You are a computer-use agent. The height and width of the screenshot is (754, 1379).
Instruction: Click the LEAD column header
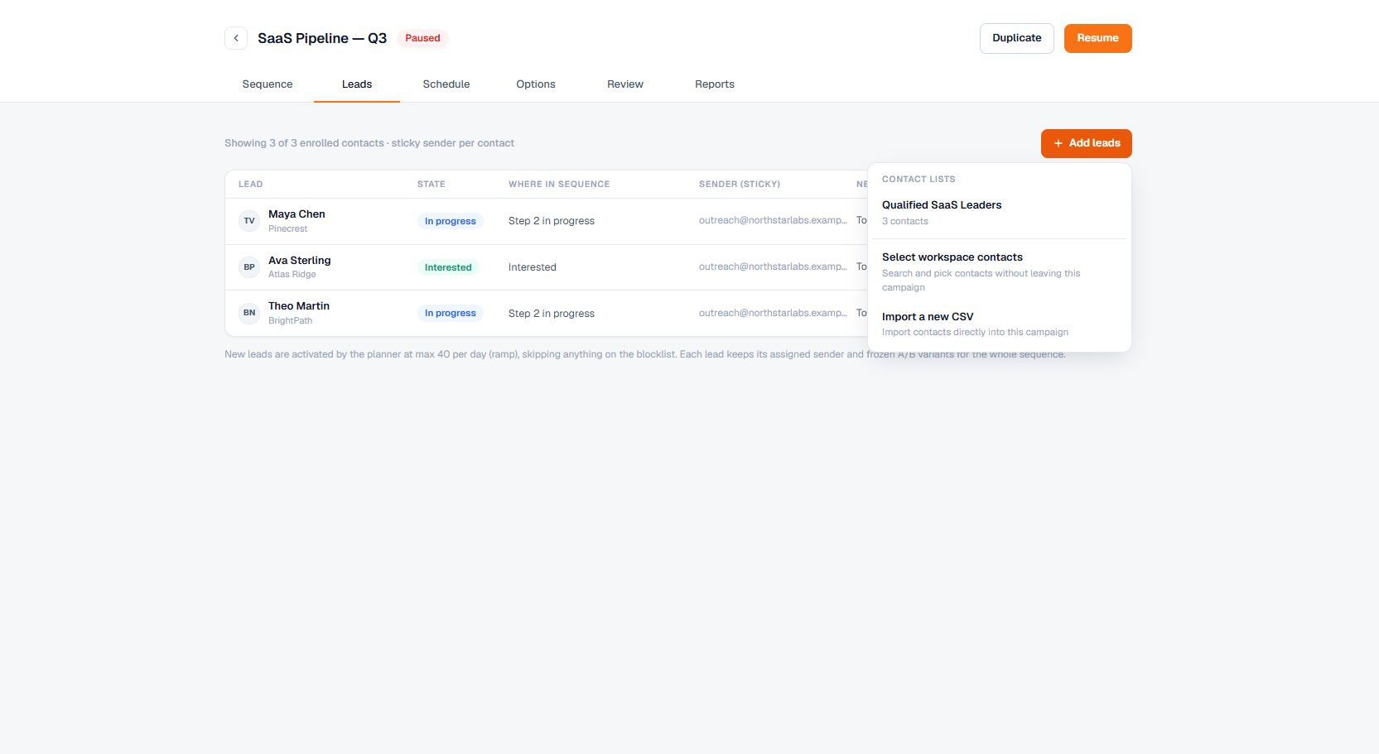(x=250, y=185)
